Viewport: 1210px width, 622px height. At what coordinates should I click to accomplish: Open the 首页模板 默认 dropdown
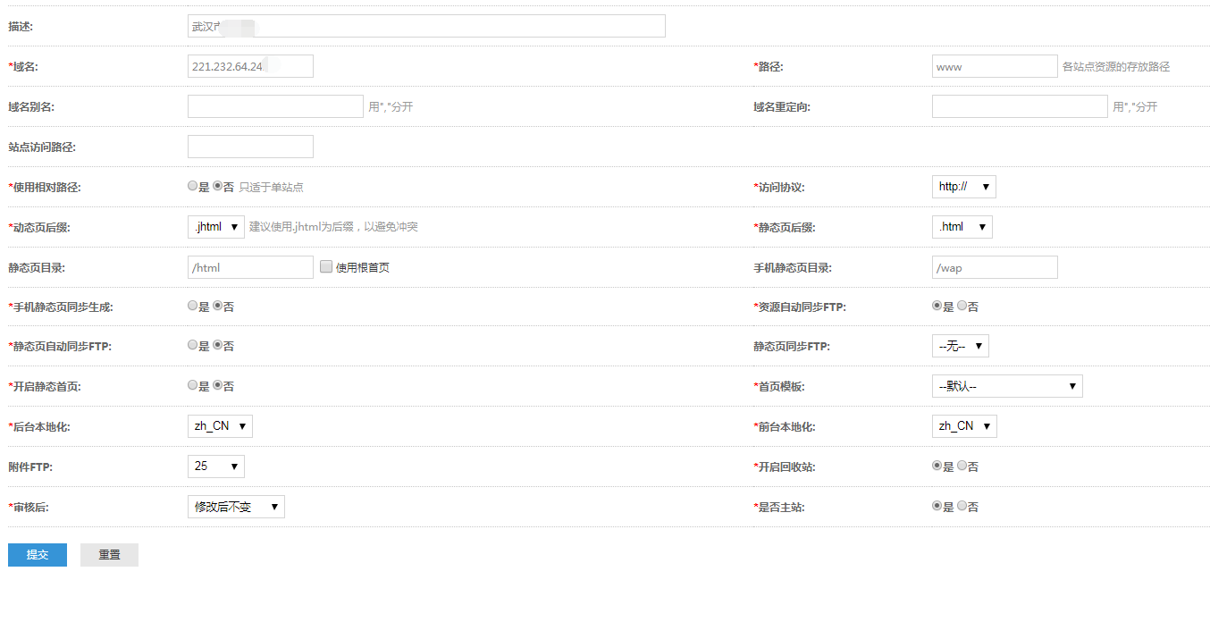(1007, 386)
